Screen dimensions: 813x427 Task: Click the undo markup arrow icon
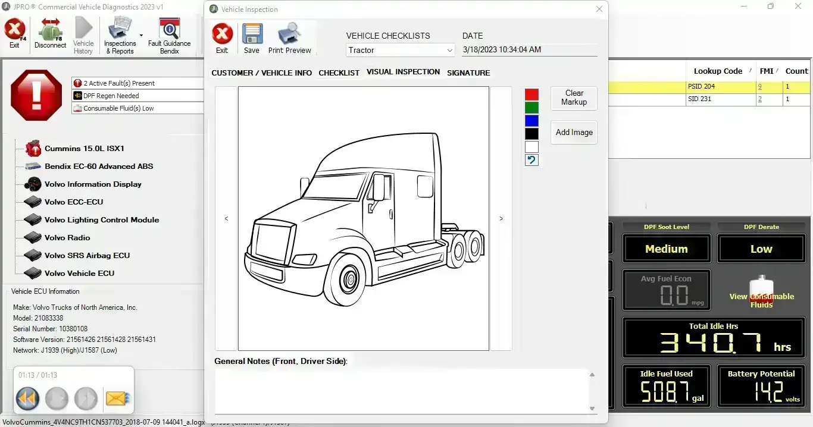point(531,160)
